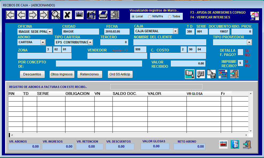Screen dimensions: 264x158
Task: Open the highlighted open-book lookup icon
Action: pos(189,74)
